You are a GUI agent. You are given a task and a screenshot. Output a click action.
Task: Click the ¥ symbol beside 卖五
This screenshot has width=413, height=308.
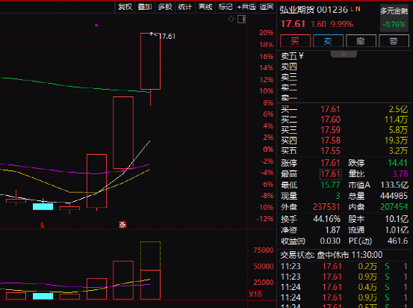click(301, 56)
